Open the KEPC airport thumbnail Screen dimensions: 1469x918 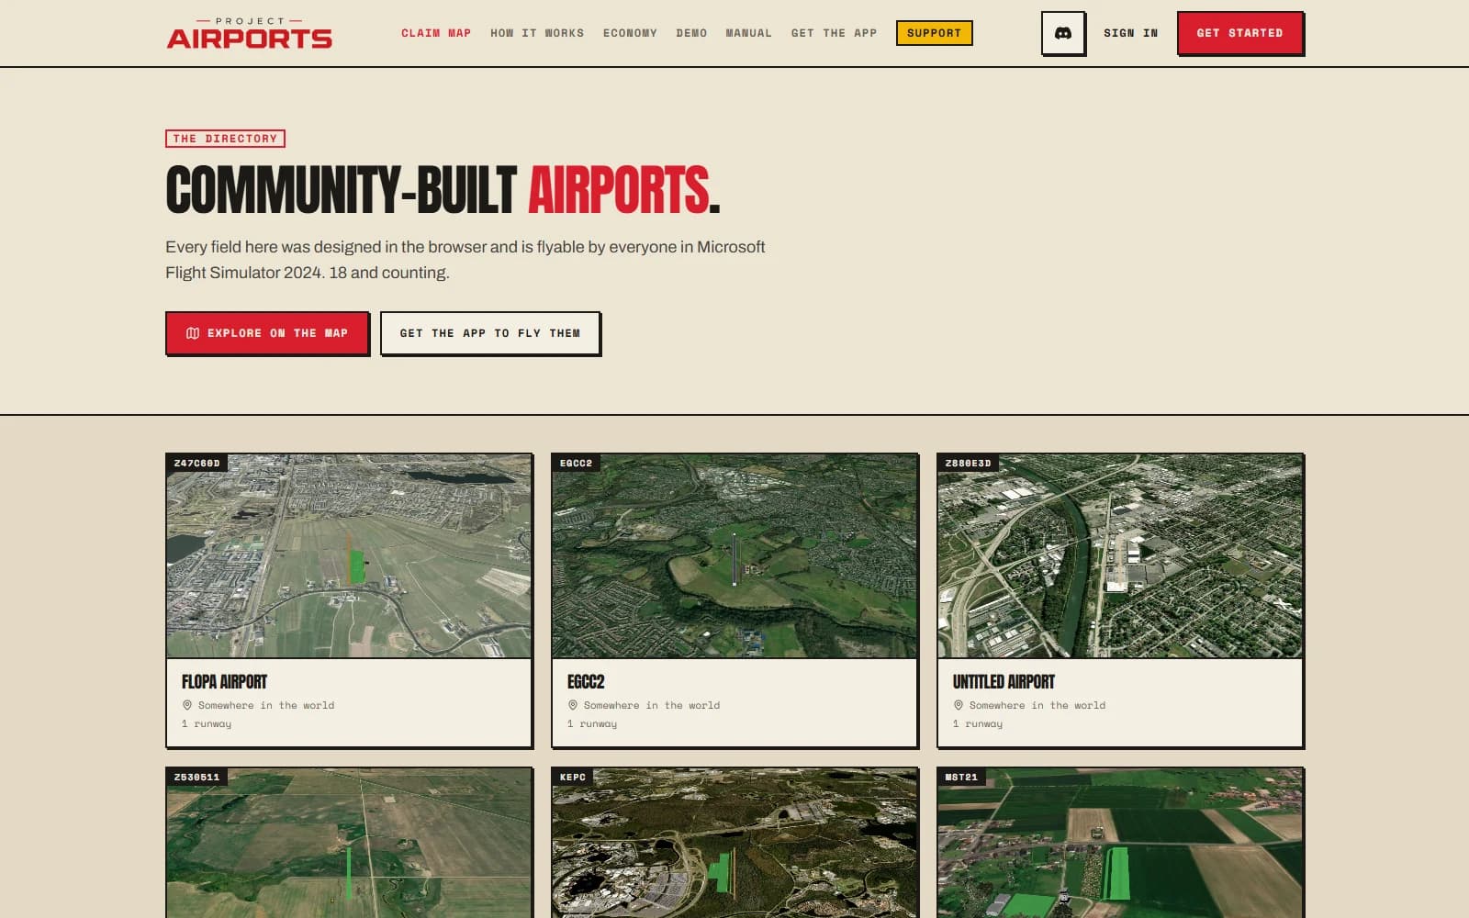[x=734, y=843]
